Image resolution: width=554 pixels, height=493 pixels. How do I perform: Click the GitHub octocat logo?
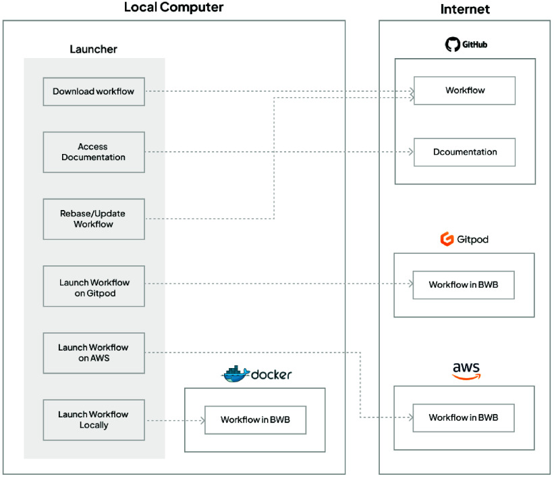click(x=451, y=45)
